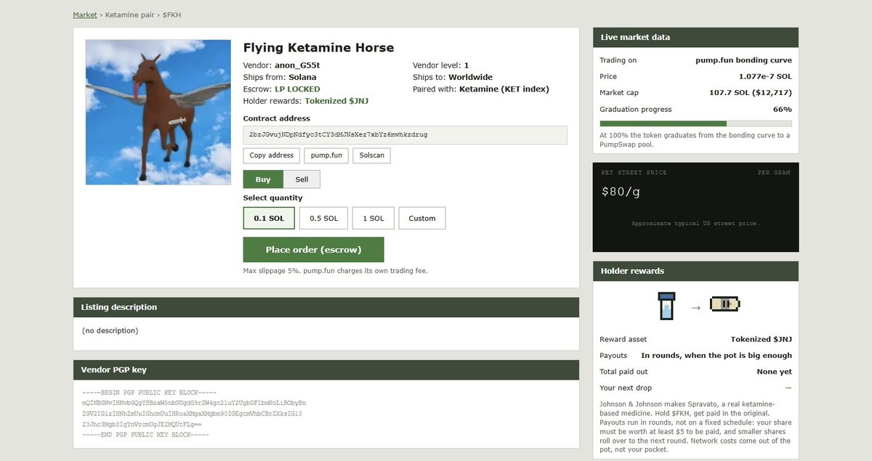
Task: Select the 0.5 SOL quantity
Action: tap(324, 218)
